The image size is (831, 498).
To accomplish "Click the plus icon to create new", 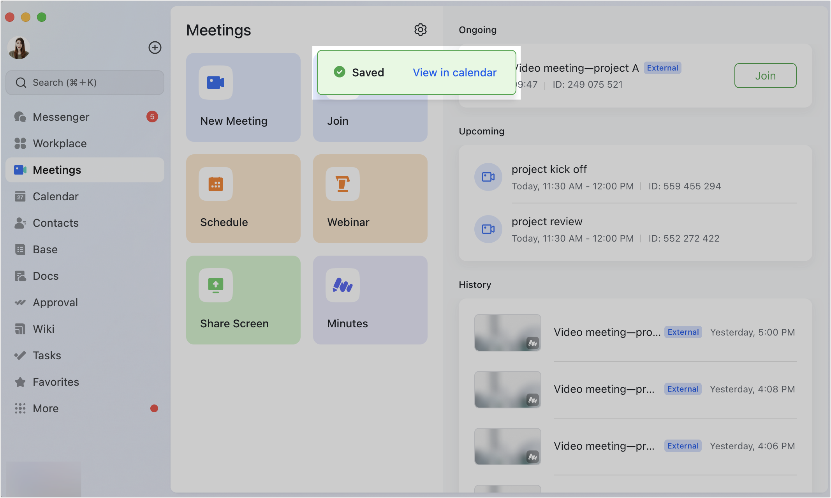I will tap(155, 47).
